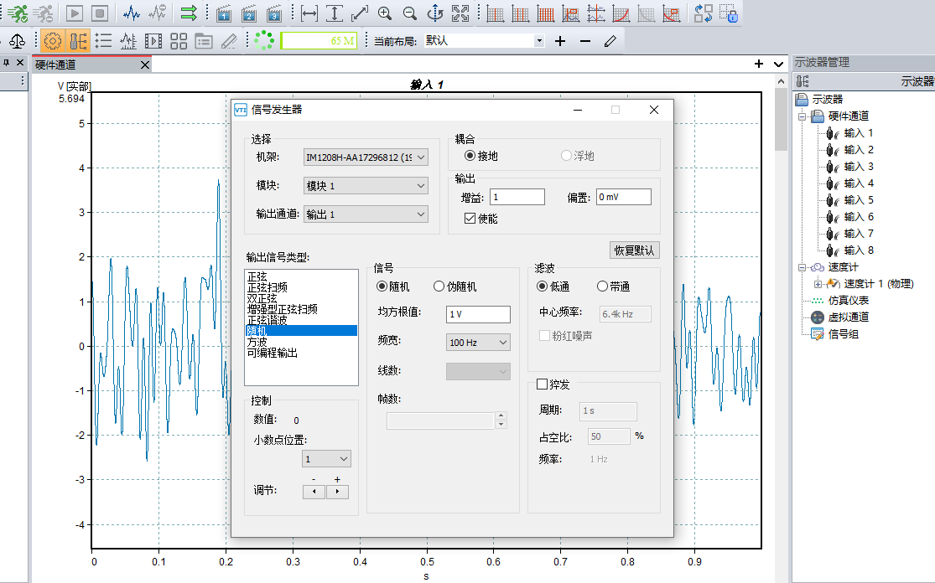The image size is (935, 583).
Task: Open the 模块 dropdown showing 模块 1
Action: tap(366, 186)
